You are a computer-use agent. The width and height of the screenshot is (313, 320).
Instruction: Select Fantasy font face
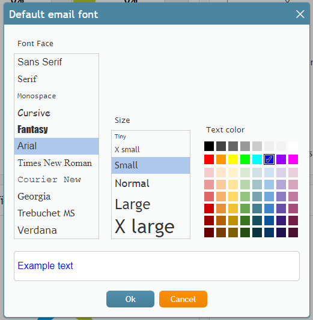point(56,129)
